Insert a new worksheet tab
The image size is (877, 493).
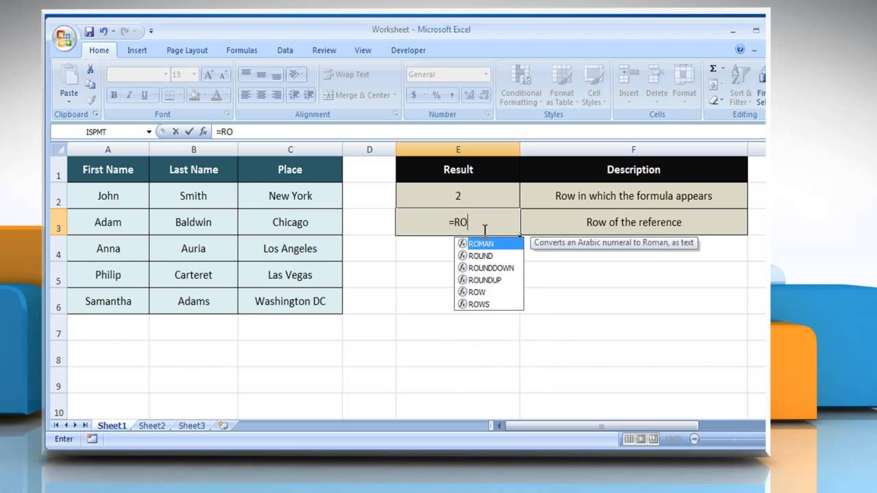223,425
